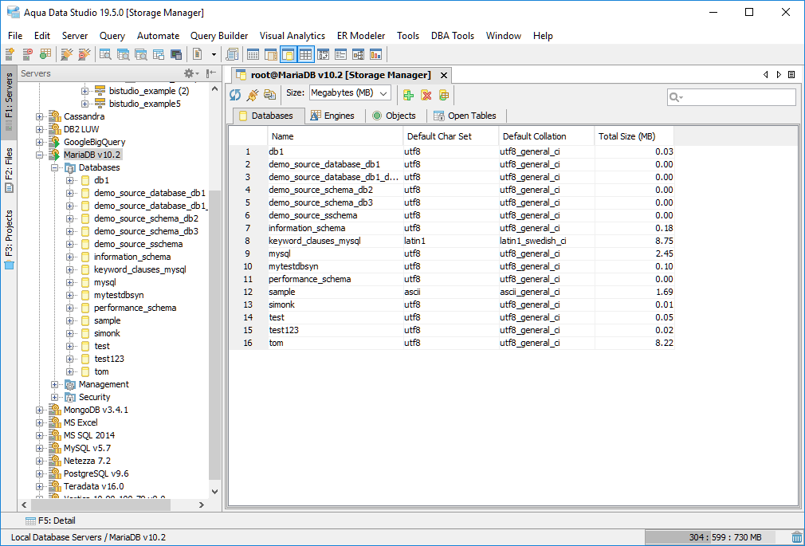Click the collapse panel icon beside Servers gear
This screenshot has height=546, width=805.
[211, 73]
